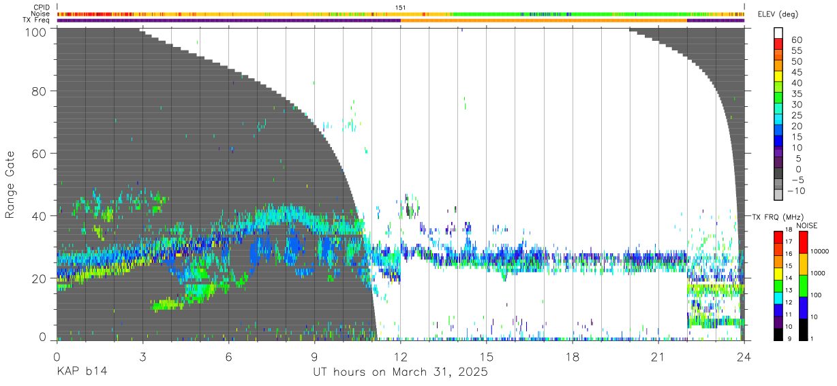The image size is (837, 386).
Task: Click the '24' UT hour tick label
Action: pyautogui.click(x=744, y=356)
